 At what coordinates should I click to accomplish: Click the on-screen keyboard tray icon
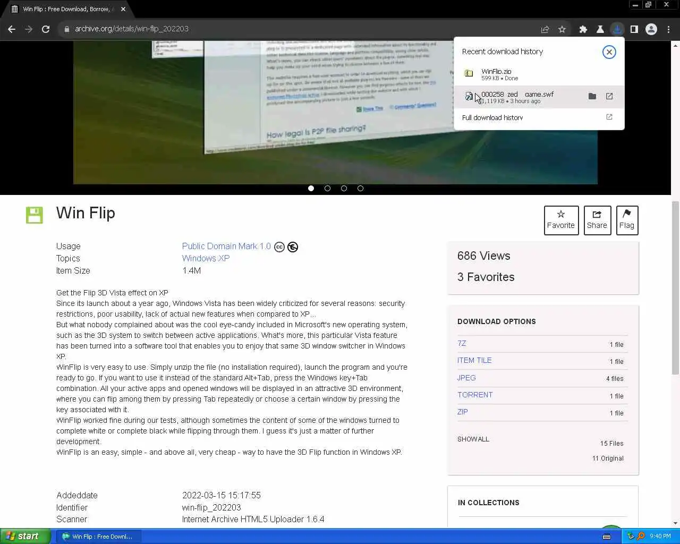607,537
